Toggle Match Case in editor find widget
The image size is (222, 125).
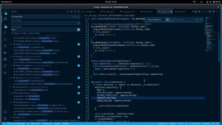(x=167, y=19)
